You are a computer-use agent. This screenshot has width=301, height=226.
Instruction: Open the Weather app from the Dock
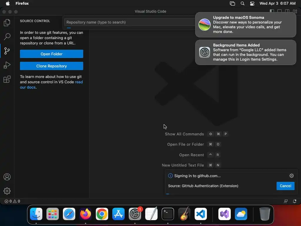(x=241, y=214)
